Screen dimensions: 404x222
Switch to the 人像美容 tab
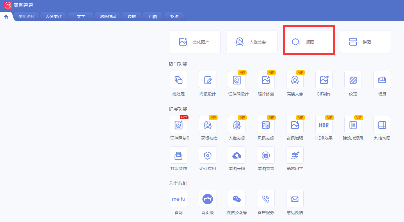[54, 17]
